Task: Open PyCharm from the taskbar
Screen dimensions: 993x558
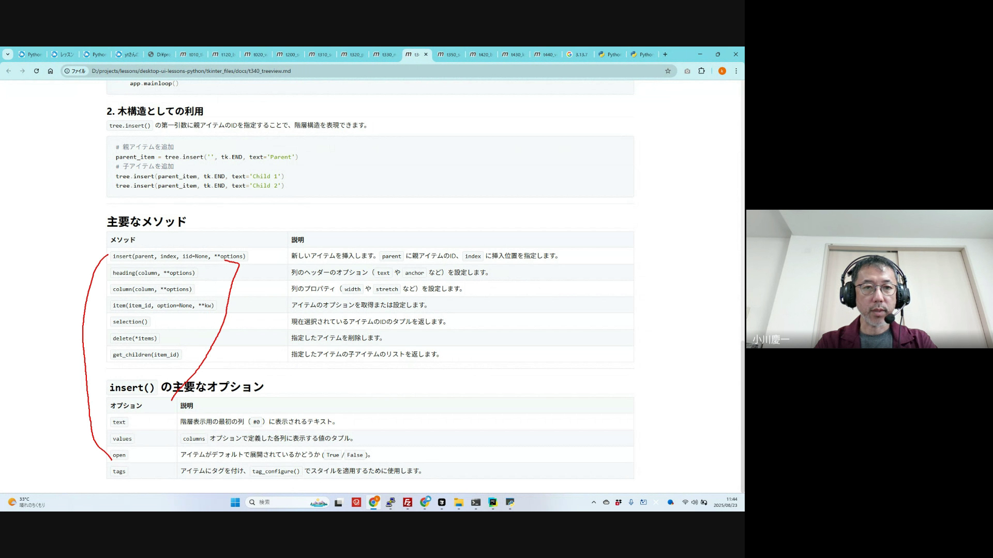Action: coord(493,502)
